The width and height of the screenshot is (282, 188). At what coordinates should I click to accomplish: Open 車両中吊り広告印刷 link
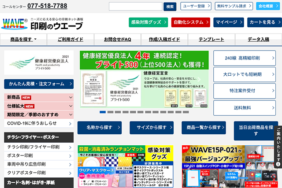[x=39, y=164]
